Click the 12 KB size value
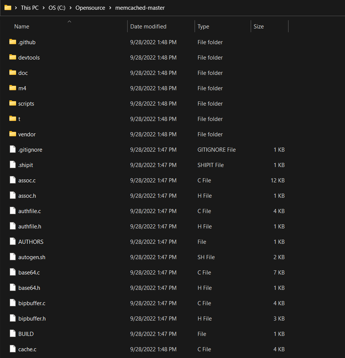Screen dimensions: 345x358 [x=278, y=180]
